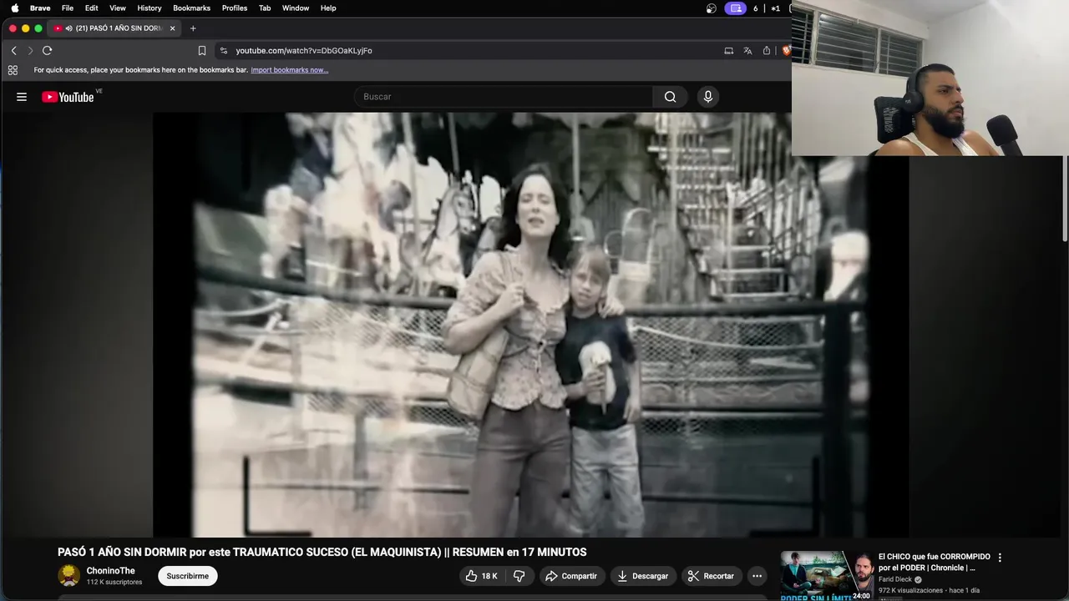Open options menu for Chronicle video suggestion
1069x601 pixels.
(1000, 558)
